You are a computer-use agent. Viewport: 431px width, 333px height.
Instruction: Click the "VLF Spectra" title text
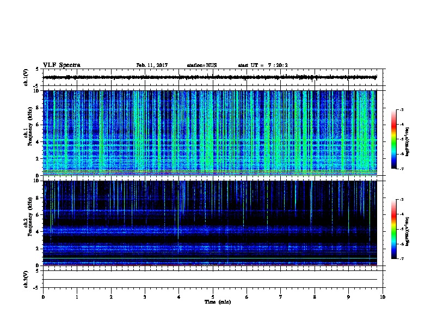61,65
